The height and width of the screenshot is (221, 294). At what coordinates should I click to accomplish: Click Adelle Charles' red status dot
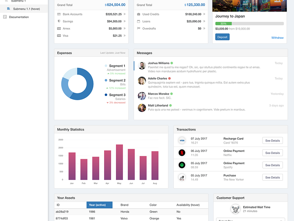click(x=169, y=78)
